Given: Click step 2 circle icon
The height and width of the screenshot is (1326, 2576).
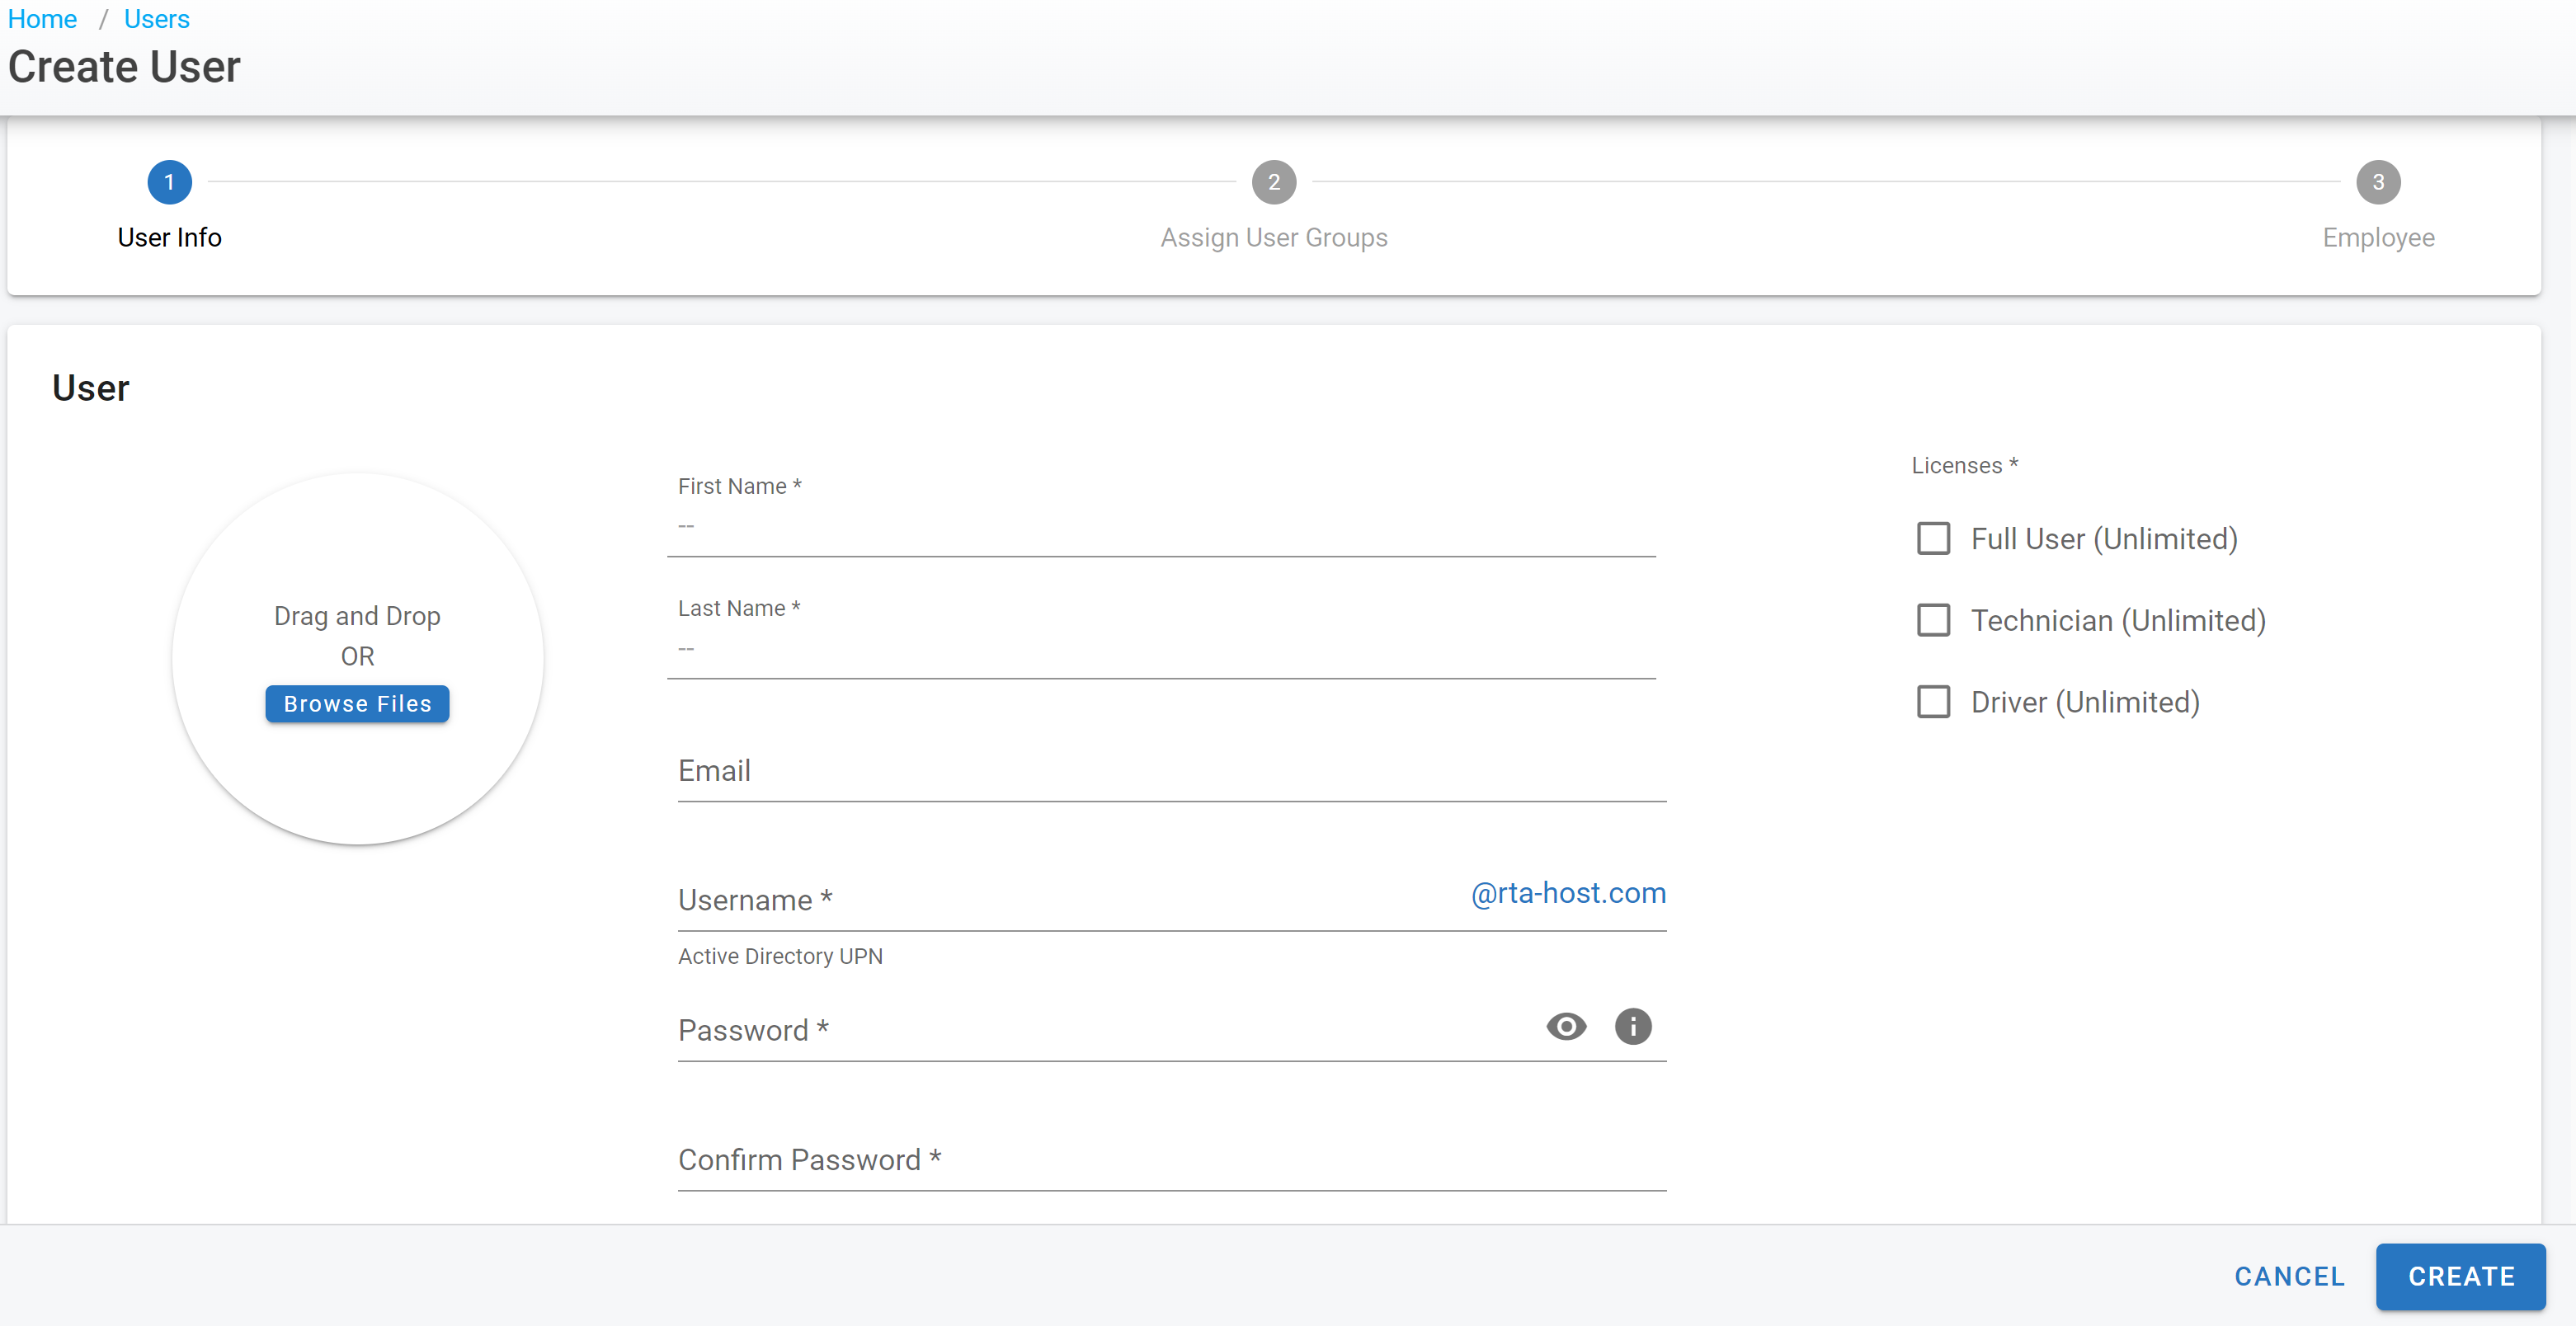Looking at the screenshot, I should (x=1273, y=182).
